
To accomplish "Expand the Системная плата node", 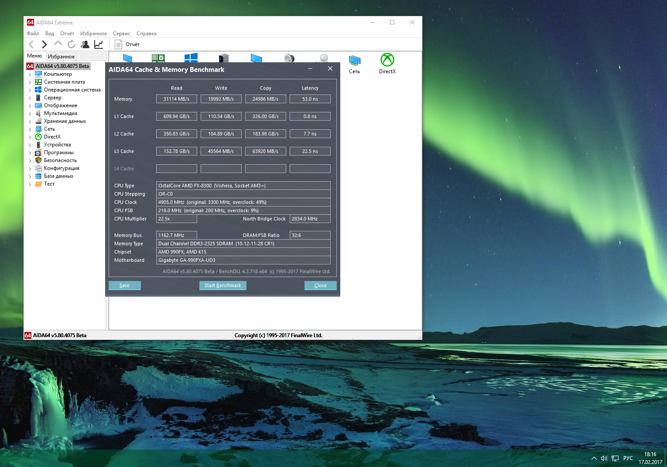I will click(x=30, y=82).
